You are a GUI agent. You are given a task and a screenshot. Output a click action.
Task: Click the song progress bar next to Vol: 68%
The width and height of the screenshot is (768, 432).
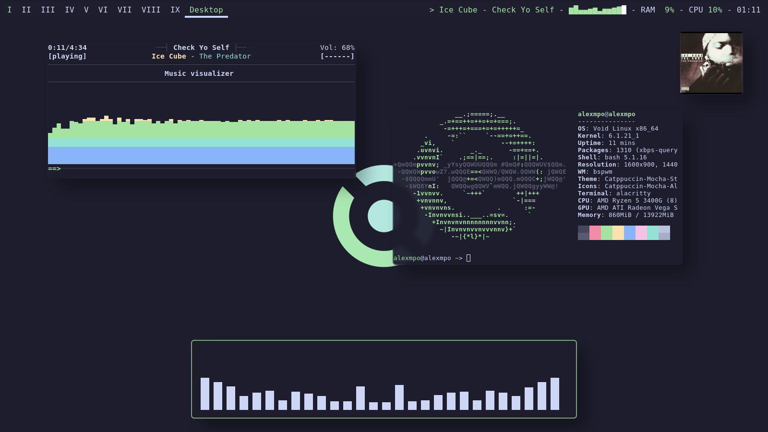(x=337, y=56)
